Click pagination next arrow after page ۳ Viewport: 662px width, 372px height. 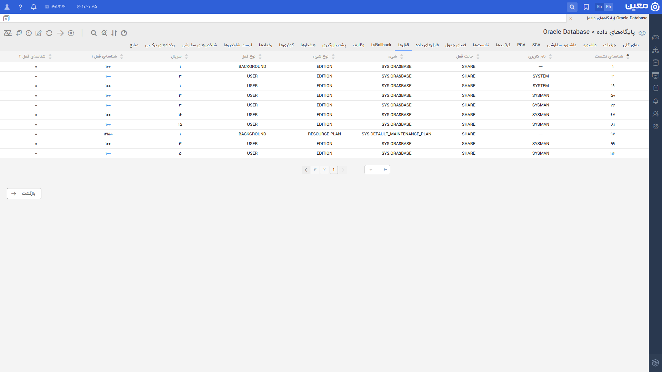tap(306, 170)
